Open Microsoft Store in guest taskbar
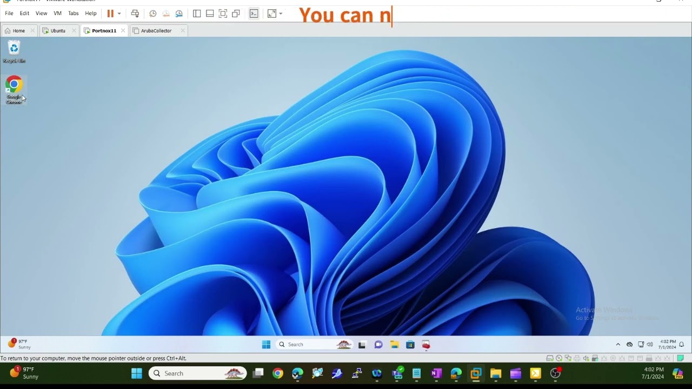This screenshot has width=692, height=389. point(410,345)
